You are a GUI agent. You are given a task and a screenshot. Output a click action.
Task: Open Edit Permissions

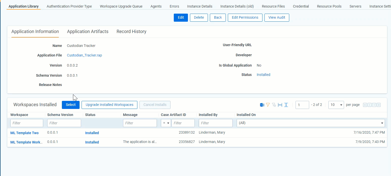245,18
